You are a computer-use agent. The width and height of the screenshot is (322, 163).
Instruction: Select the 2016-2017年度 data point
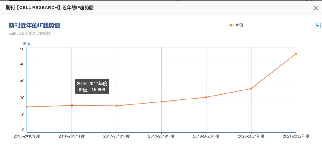[72, 105]
